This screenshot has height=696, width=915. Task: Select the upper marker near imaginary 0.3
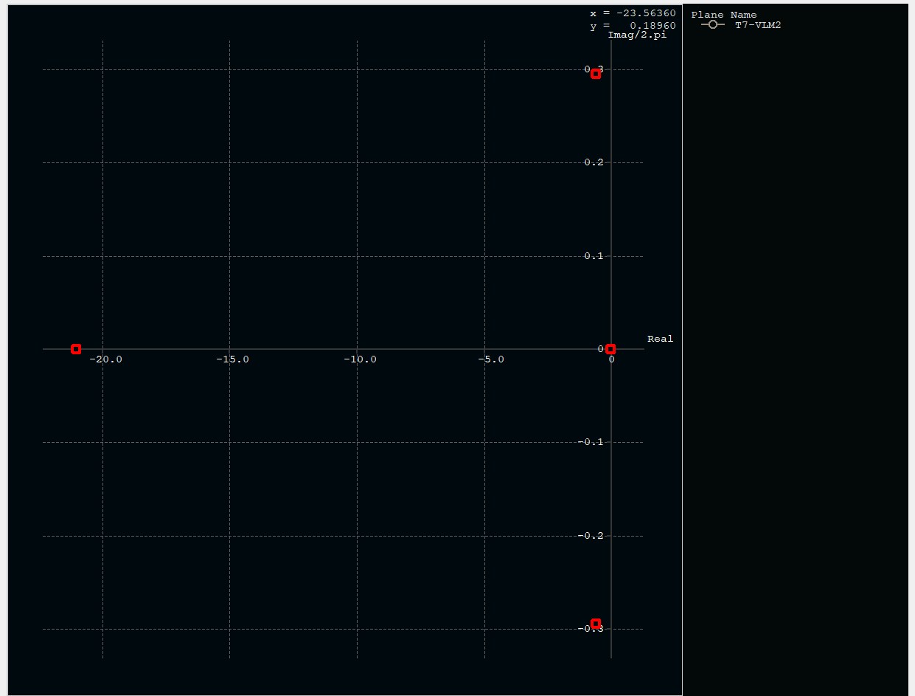click(596, 74)
